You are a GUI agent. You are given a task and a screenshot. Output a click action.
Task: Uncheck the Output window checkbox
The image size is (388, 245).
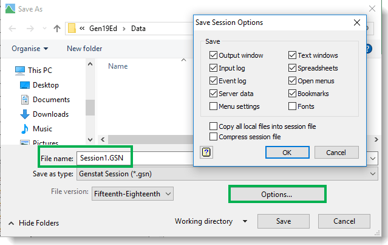point(213,55)
